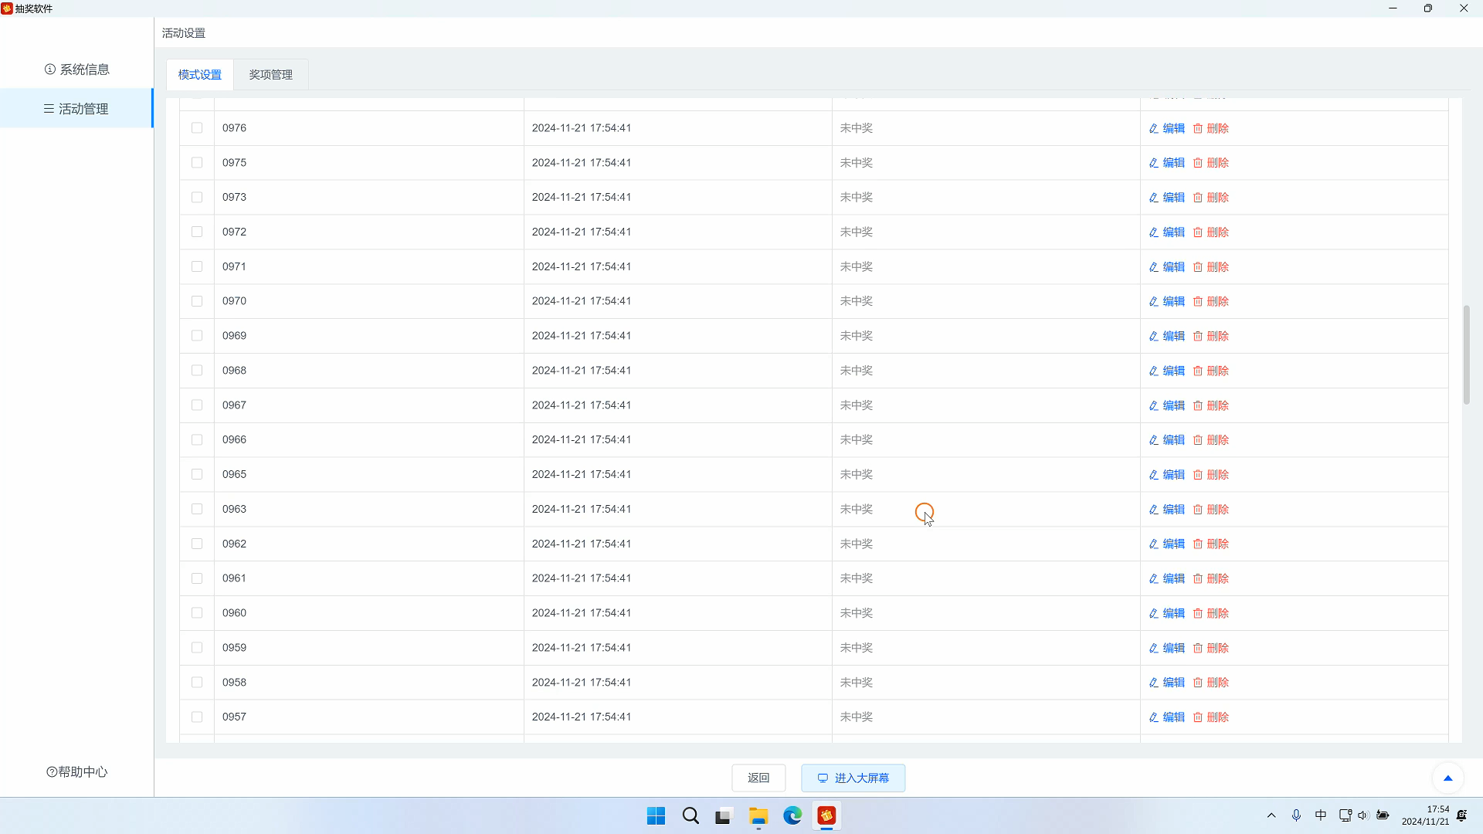Click the edit pencil icon for row 0968
Screen dimensions: 1483x834
click(1153, 371)
